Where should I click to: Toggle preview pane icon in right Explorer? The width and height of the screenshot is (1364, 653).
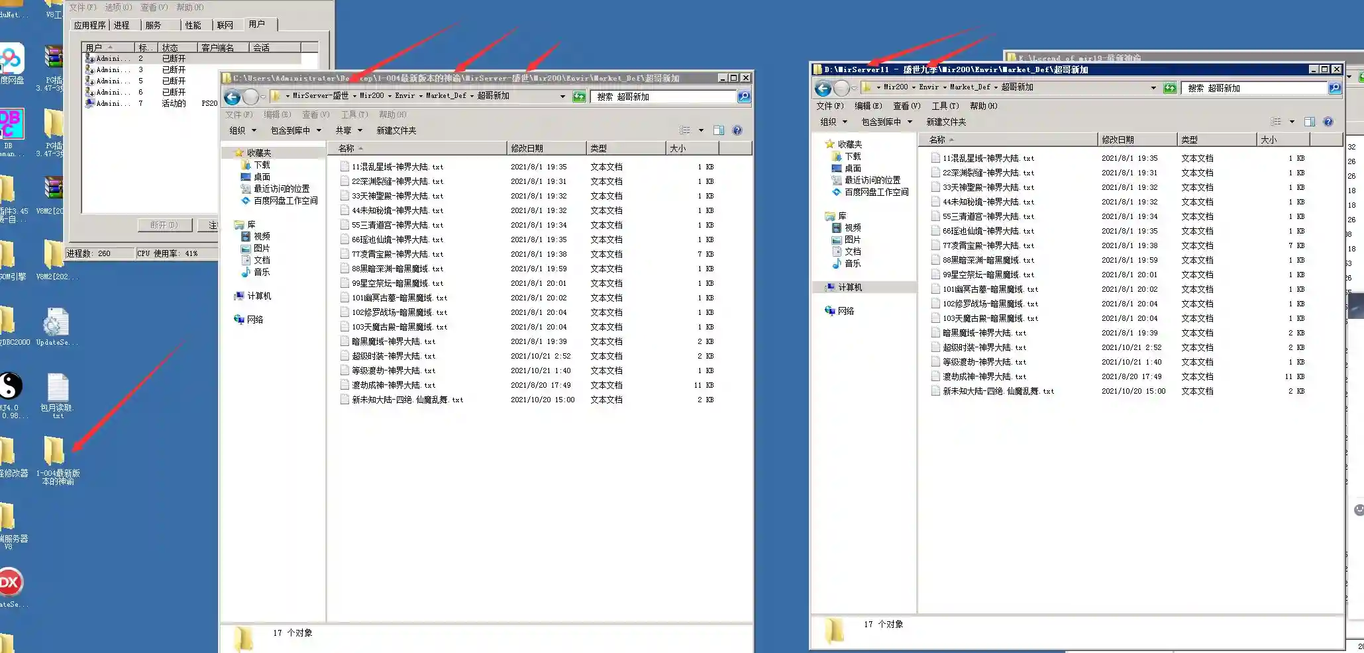[x=1310, y=122]
